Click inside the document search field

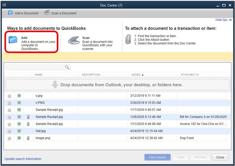[37, 67]
